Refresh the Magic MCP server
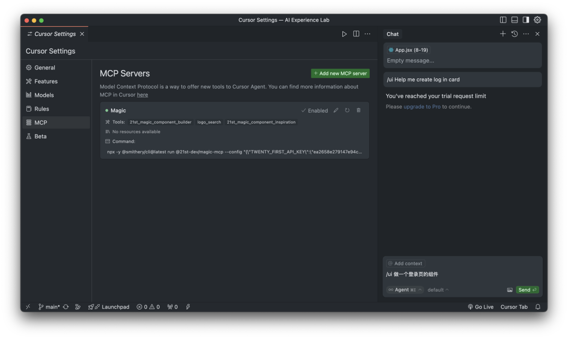 347,110
